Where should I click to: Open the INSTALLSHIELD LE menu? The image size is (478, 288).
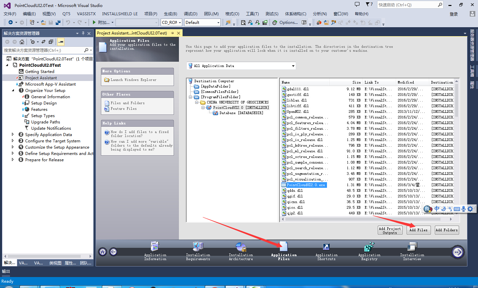click(120, 14)
